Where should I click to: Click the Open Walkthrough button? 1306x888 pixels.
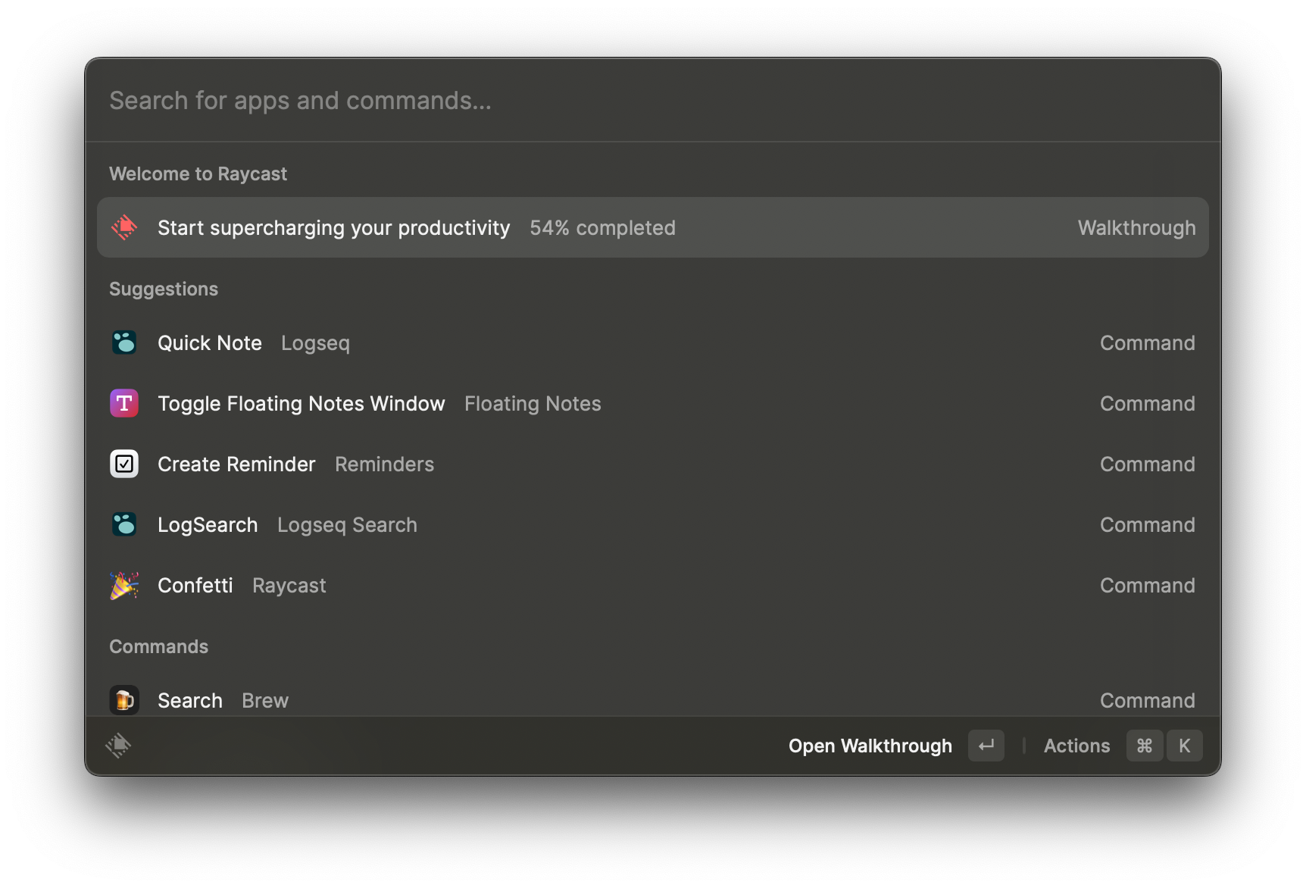[870, 746]
